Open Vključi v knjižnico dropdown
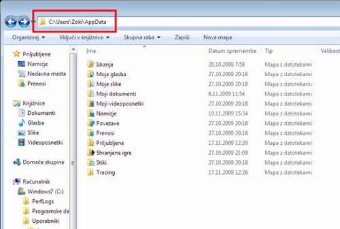This screenshot has height=229, width=340. coord(84,37)
